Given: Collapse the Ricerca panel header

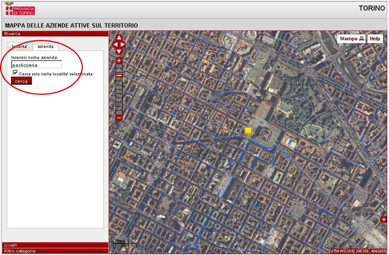Looking at the screenshot, I should (x=55, y=34).
